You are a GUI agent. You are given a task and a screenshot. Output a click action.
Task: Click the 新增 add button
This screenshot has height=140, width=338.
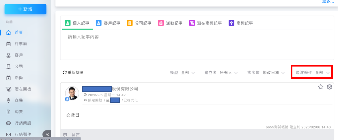click(25, 9)
